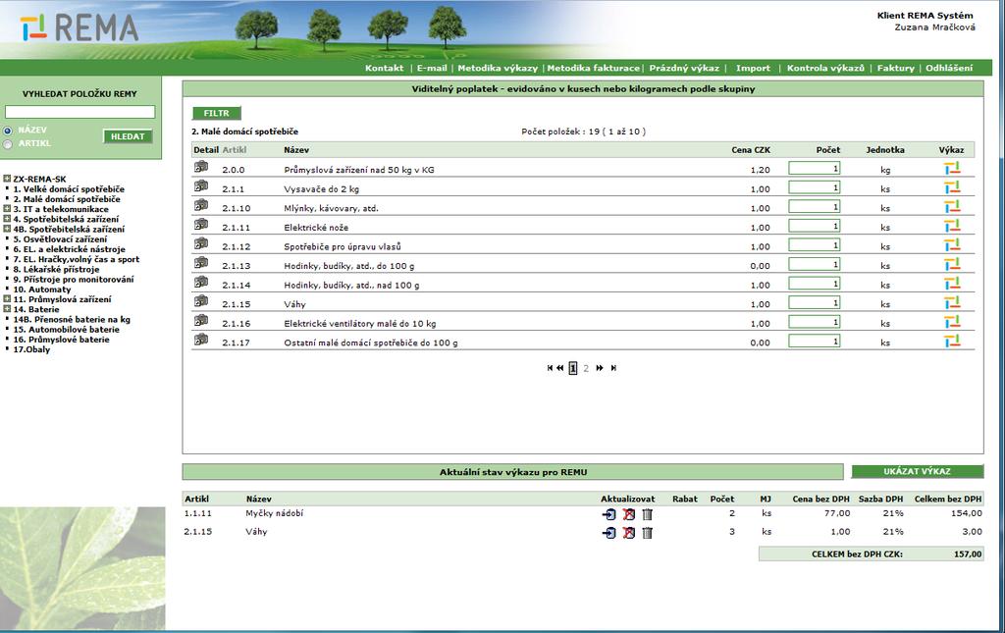This screenshot has height=633, width=1005.
Task: Delete Váhy report entry with trash icon
Action: click(x=648, y=533)
